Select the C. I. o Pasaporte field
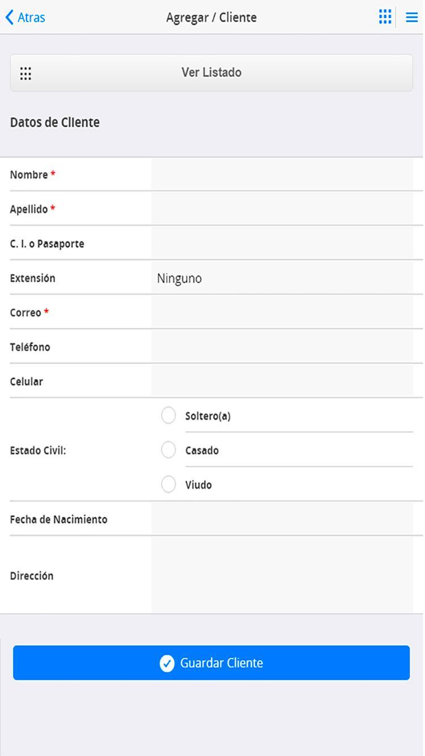Image resolution: width=425 pixels, height=756 pixels. pos(282,244)
